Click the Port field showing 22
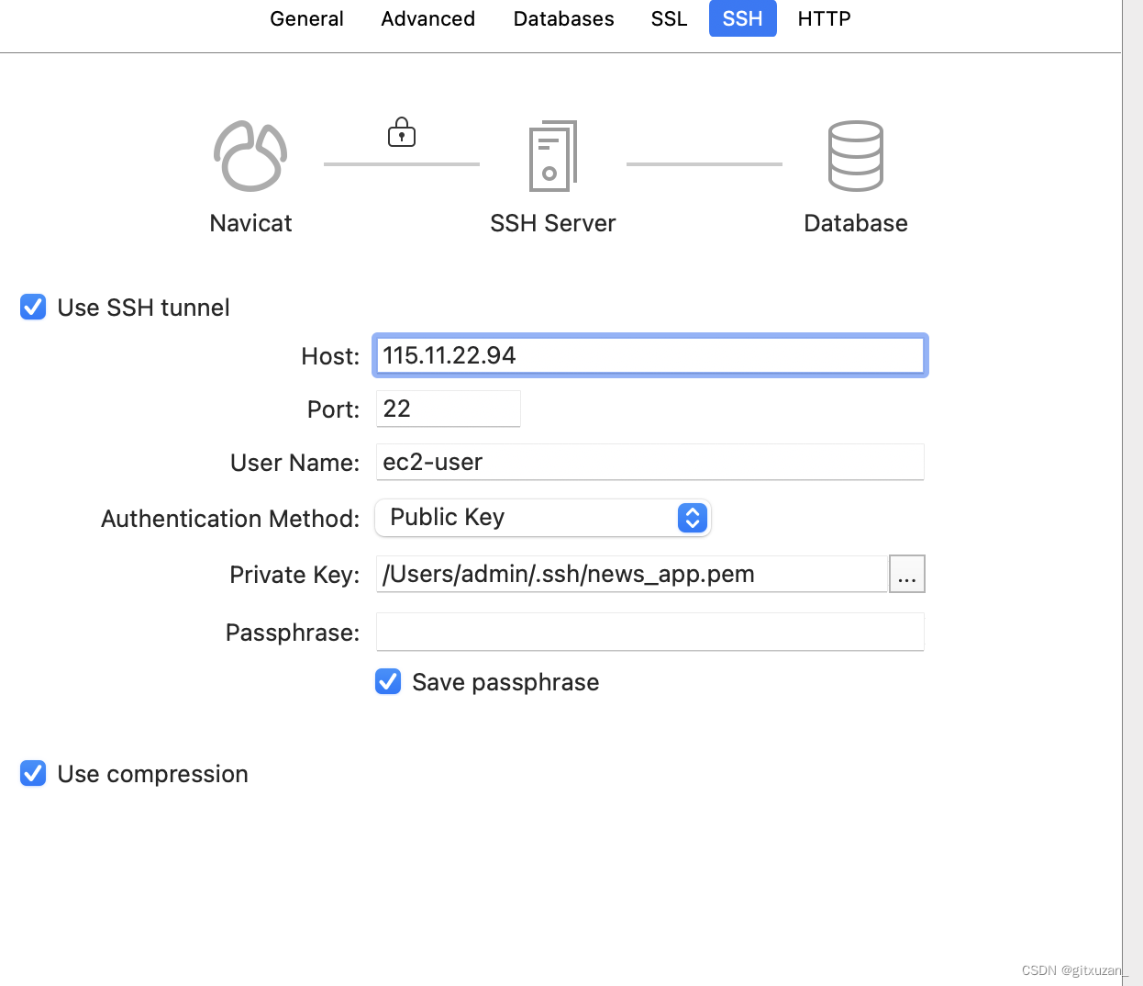Image resolution: width=1143 pixels, height=986 pixels. pyautogui.click(x=449, y=409)
